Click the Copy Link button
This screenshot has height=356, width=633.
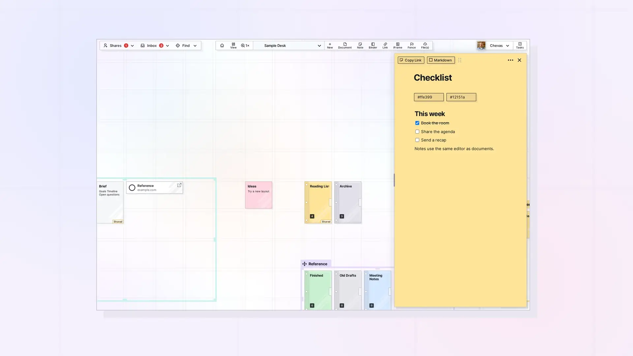(x=411, y=60)
